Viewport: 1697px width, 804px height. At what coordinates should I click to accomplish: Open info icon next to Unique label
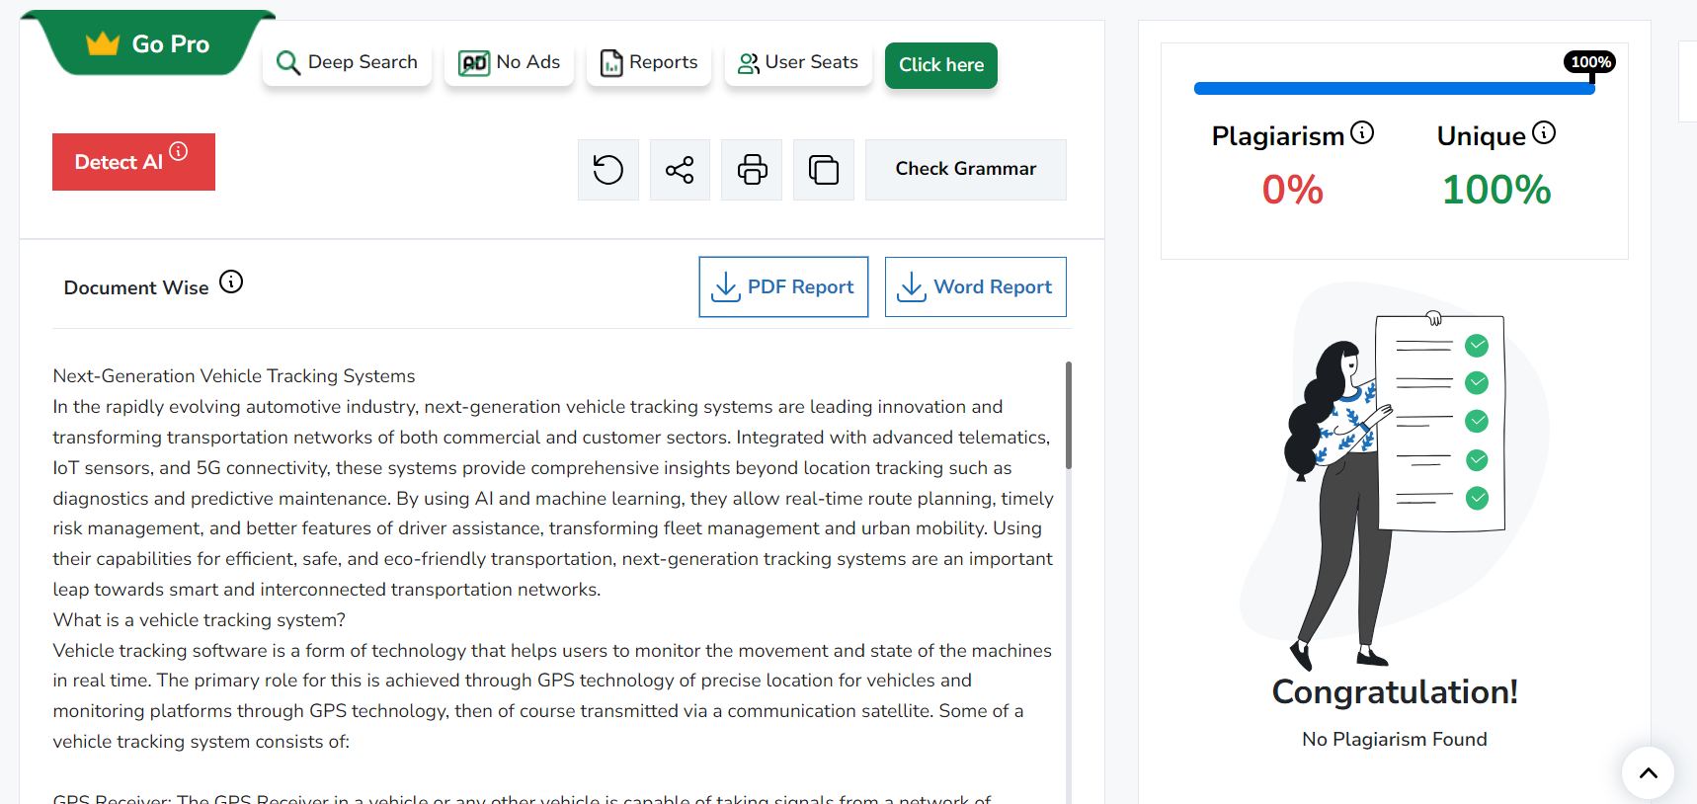[x=1544, y=132]
